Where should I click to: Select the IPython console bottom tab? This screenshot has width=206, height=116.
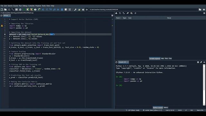click(158, 108)
